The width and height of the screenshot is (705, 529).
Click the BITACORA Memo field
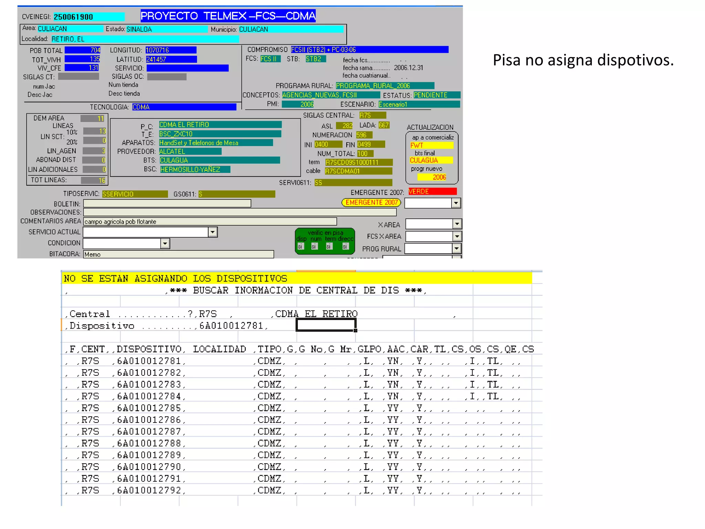pos(178,255)
